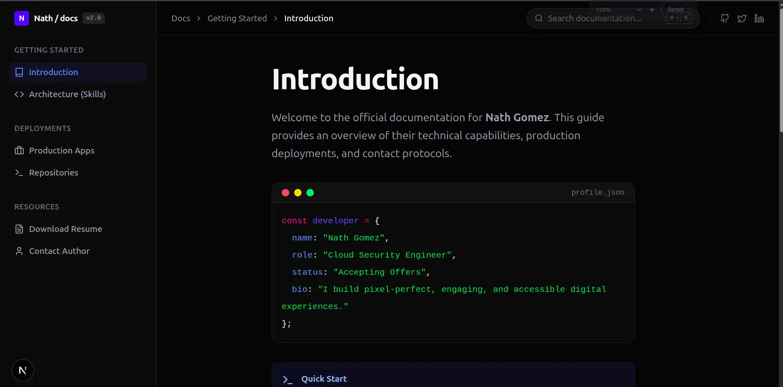Go to Production Apps section

pyautogui.click(x=61, y=151)
